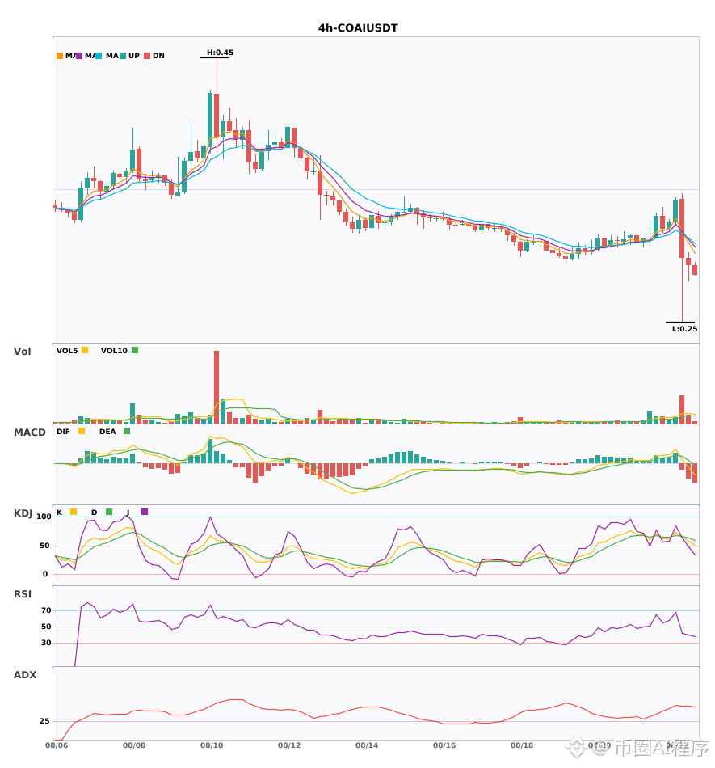This screenshot has height=768, width=715.
Task: Click the 08/14 date label
Action: [367, 745]
